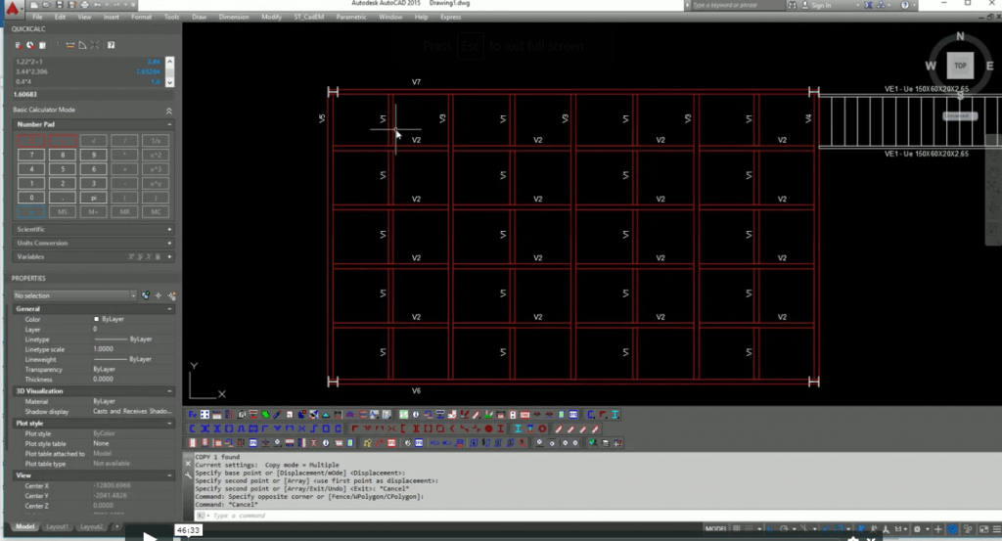Click the Linetype scale value 1.0000
1002x541 pixels.
[104, 349]
